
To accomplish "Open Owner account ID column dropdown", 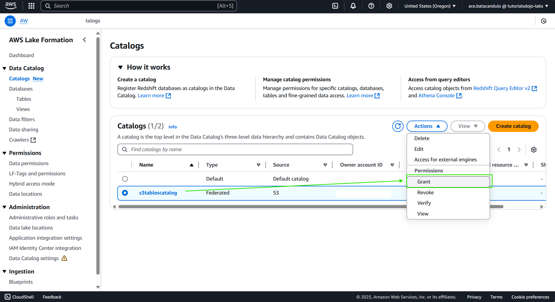I will pos(392,165).
